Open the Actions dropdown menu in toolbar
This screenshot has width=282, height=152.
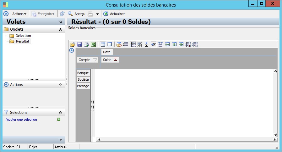[x=19, y=14]
